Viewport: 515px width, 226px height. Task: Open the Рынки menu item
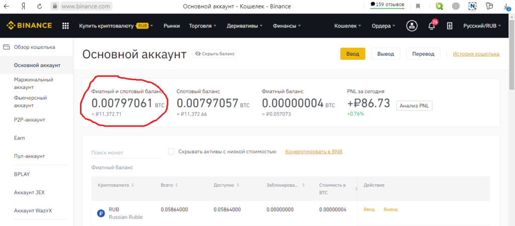[x=171, y=26]
